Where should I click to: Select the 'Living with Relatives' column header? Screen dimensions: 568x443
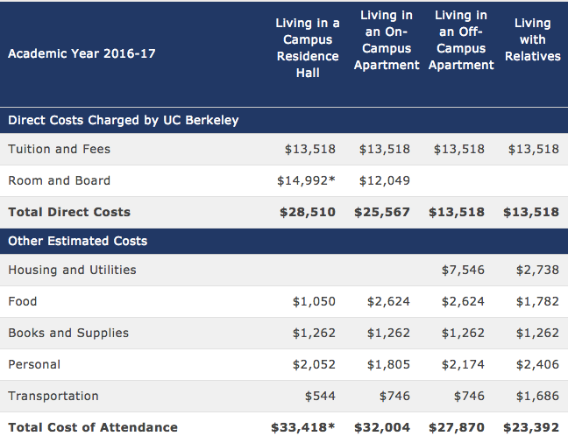[x=533, y=39]
